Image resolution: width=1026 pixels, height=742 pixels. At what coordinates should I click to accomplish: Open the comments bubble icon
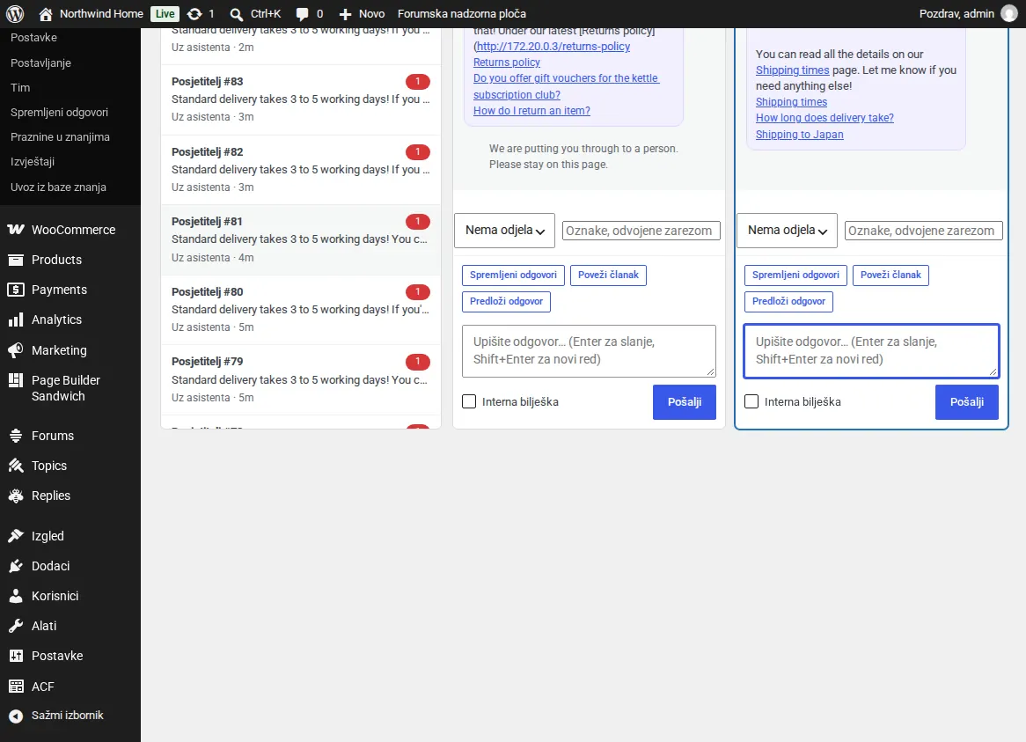pyautogui.click(x=303, y=14)
